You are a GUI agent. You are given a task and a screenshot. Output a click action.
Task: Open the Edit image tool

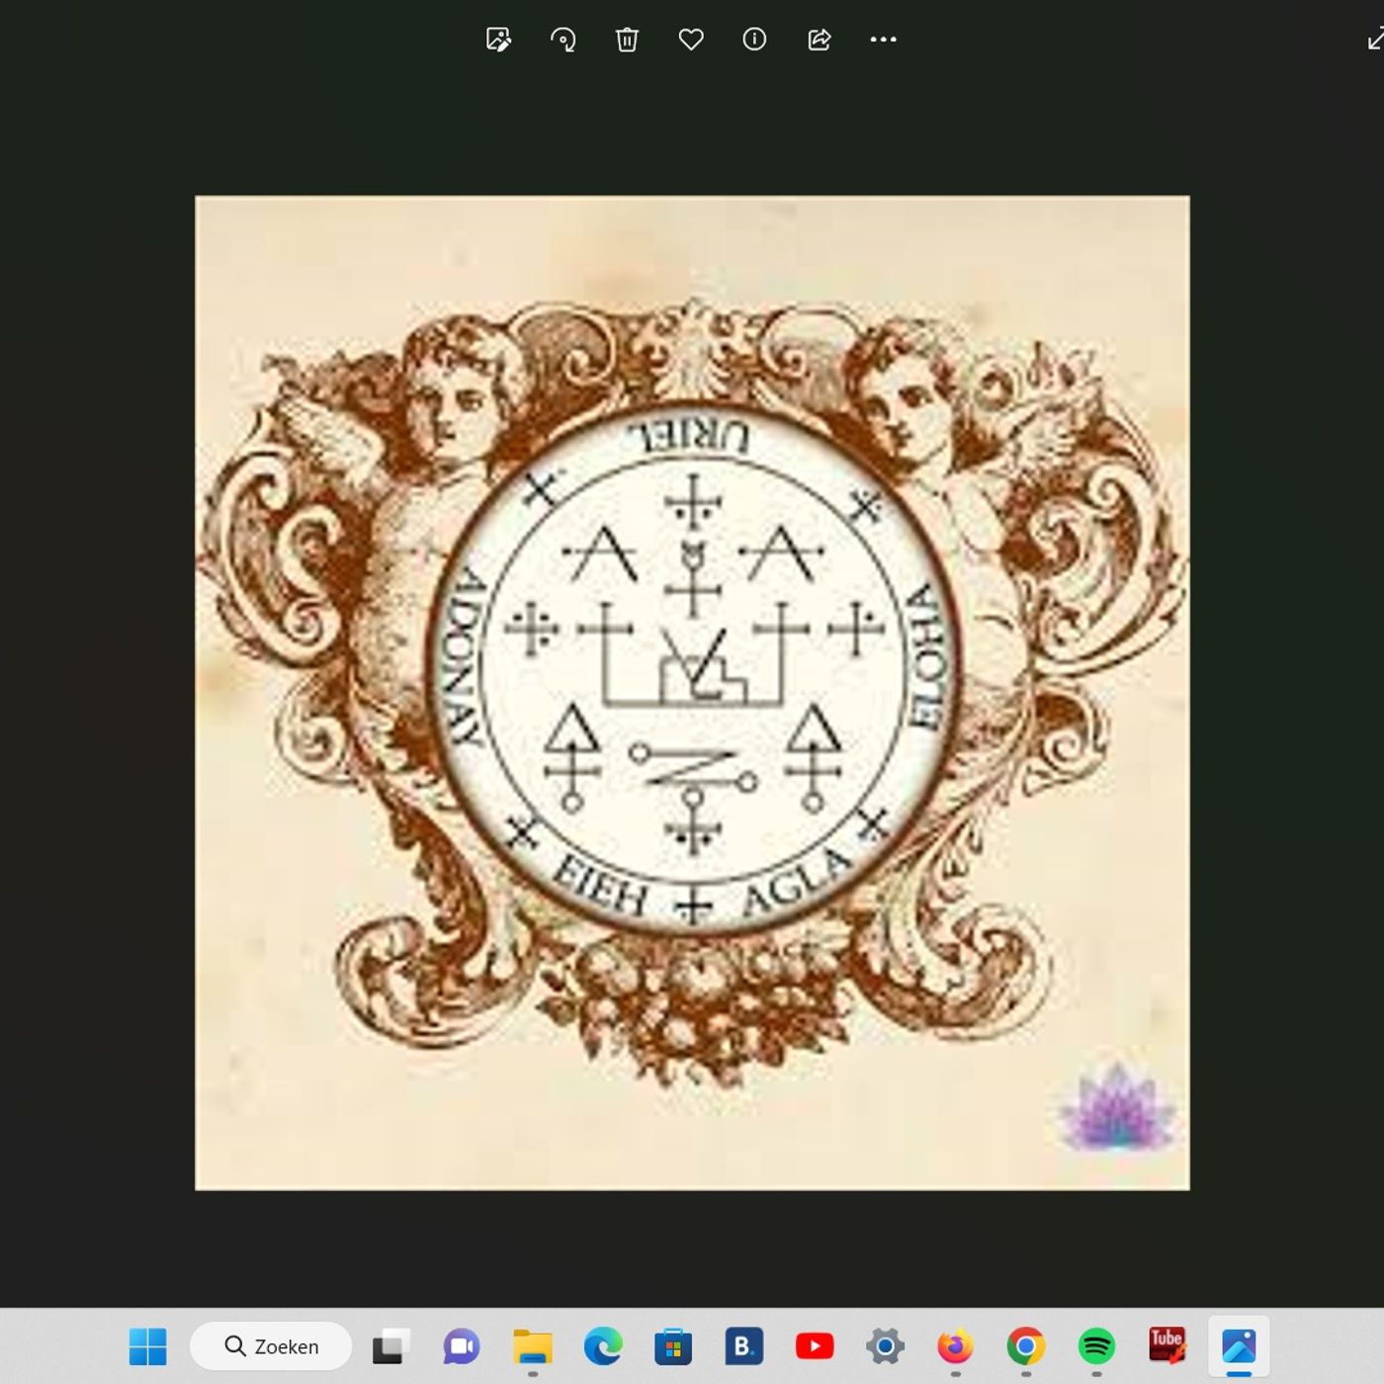498,40
